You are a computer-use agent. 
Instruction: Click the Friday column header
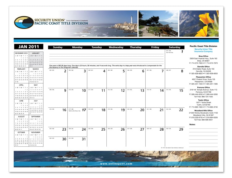pyautogui.click(x=155, y=47)
